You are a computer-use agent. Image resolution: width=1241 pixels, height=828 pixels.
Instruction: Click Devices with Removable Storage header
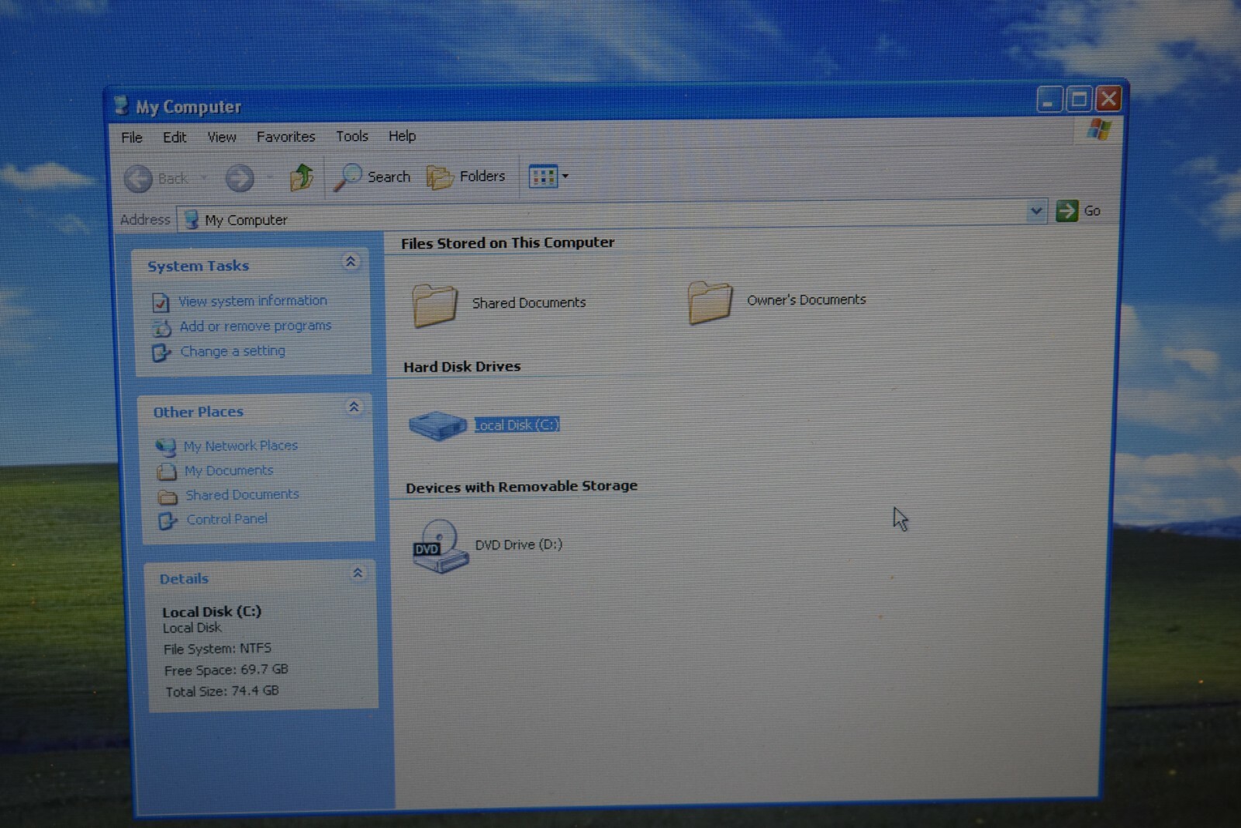pos(521,487)
